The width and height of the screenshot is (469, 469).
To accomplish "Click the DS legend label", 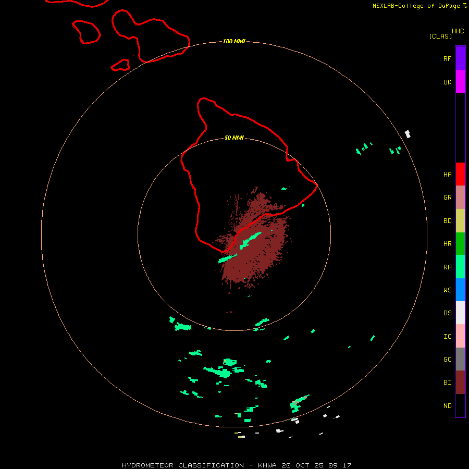I will click(447, 313).
